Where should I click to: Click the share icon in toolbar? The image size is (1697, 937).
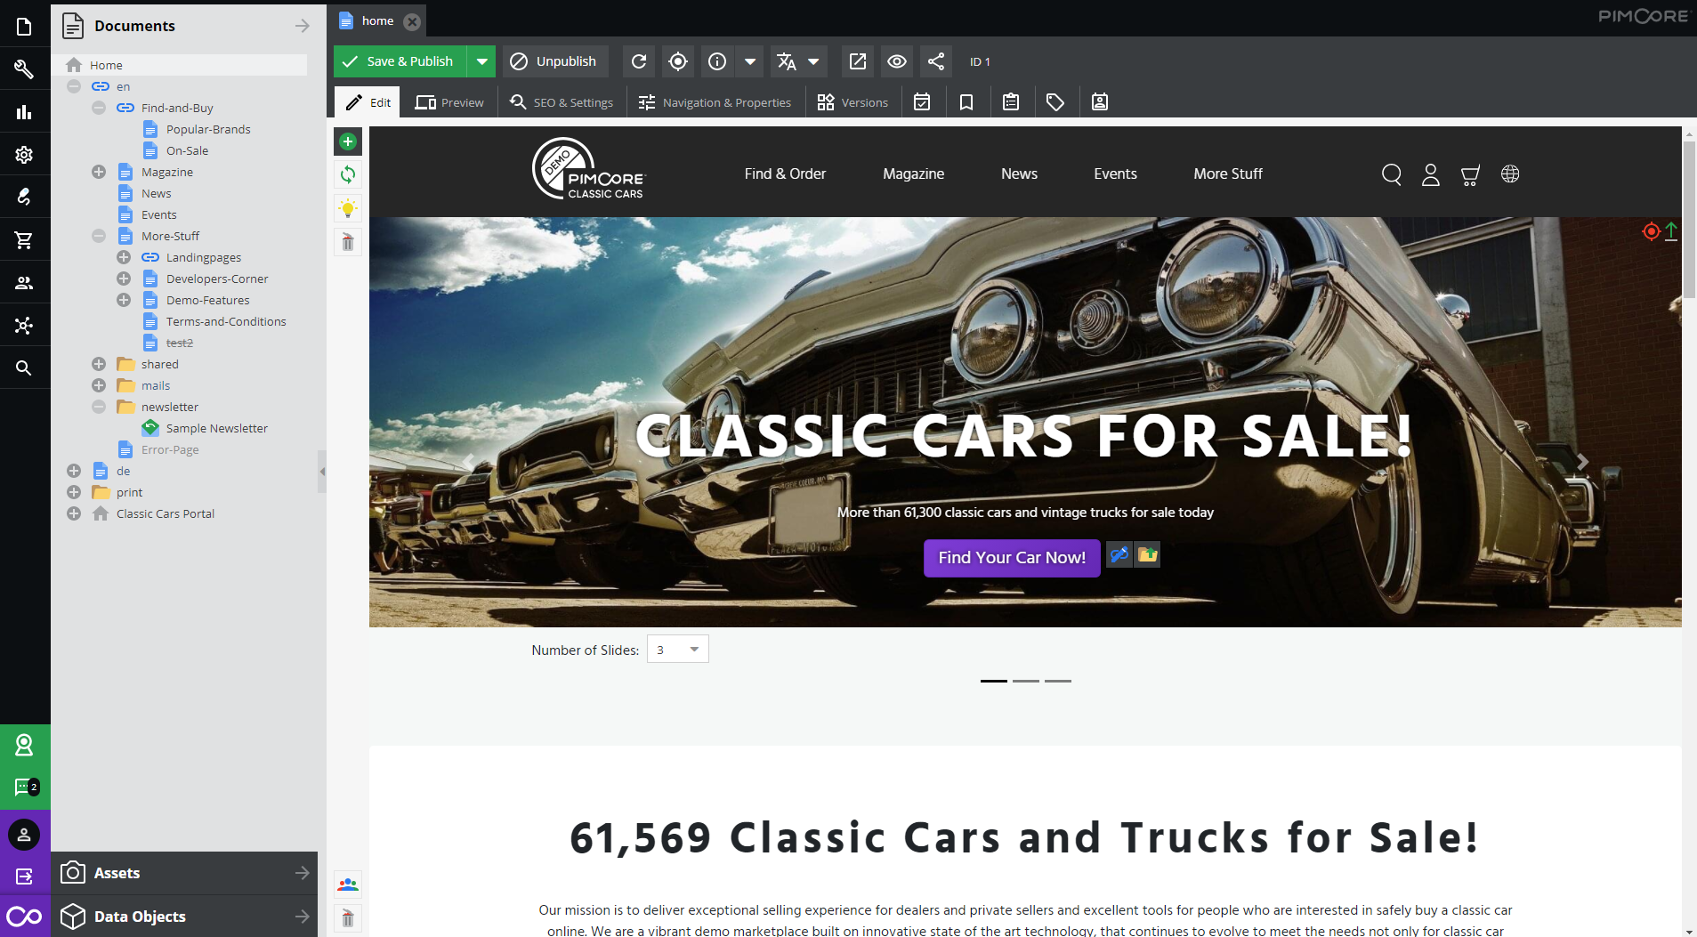(936, 61)
